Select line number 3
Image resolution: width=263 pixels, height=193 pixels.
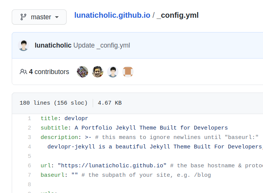tap(30, 137)
